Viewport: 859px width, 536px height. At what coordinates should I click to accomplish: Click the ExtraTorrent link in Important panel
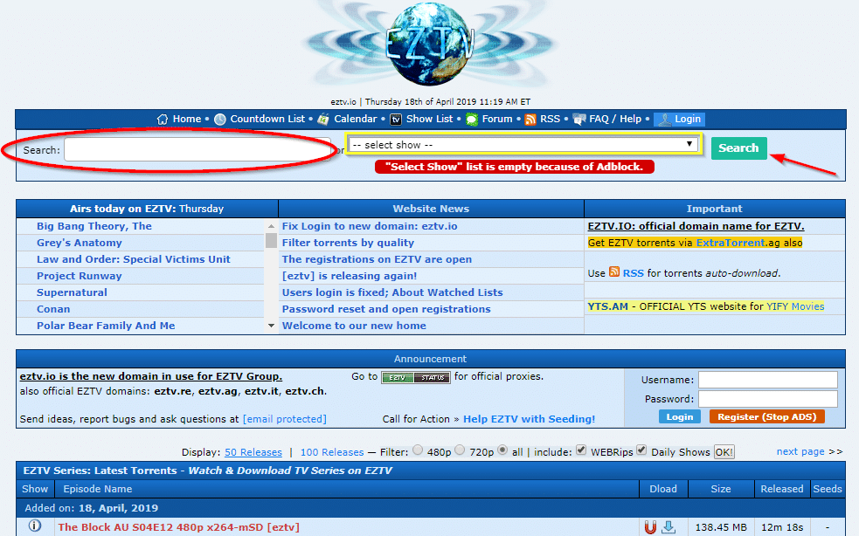[731, 243]
